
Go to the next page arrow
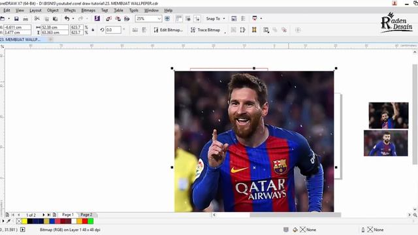point(44,215)
